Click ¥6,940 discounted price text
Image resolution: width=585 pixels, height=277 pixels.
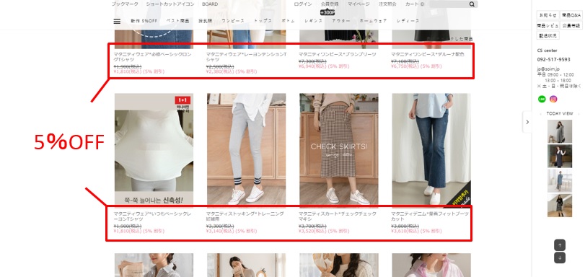point(324,66)
